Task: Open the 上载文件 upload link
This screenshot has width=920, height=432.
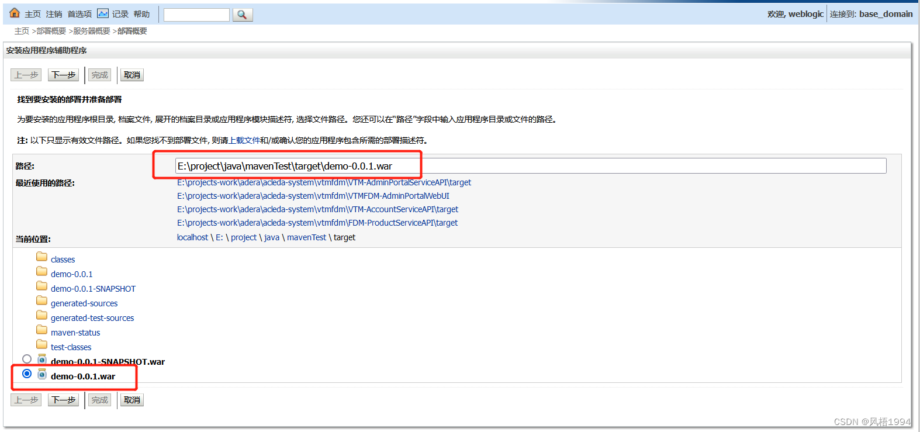Action: pos(244,140)
